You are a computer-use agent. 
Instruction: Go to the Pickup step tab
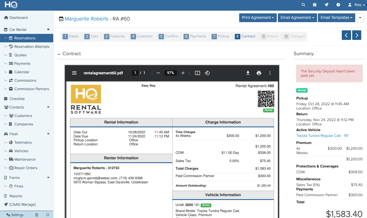[x=221, y=36]
